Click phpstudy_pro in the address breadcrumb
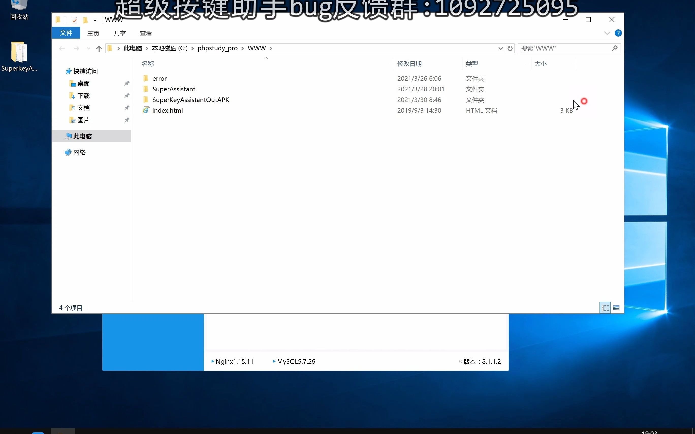Viewport: 695px width, 434px height. tap(217, 48)
